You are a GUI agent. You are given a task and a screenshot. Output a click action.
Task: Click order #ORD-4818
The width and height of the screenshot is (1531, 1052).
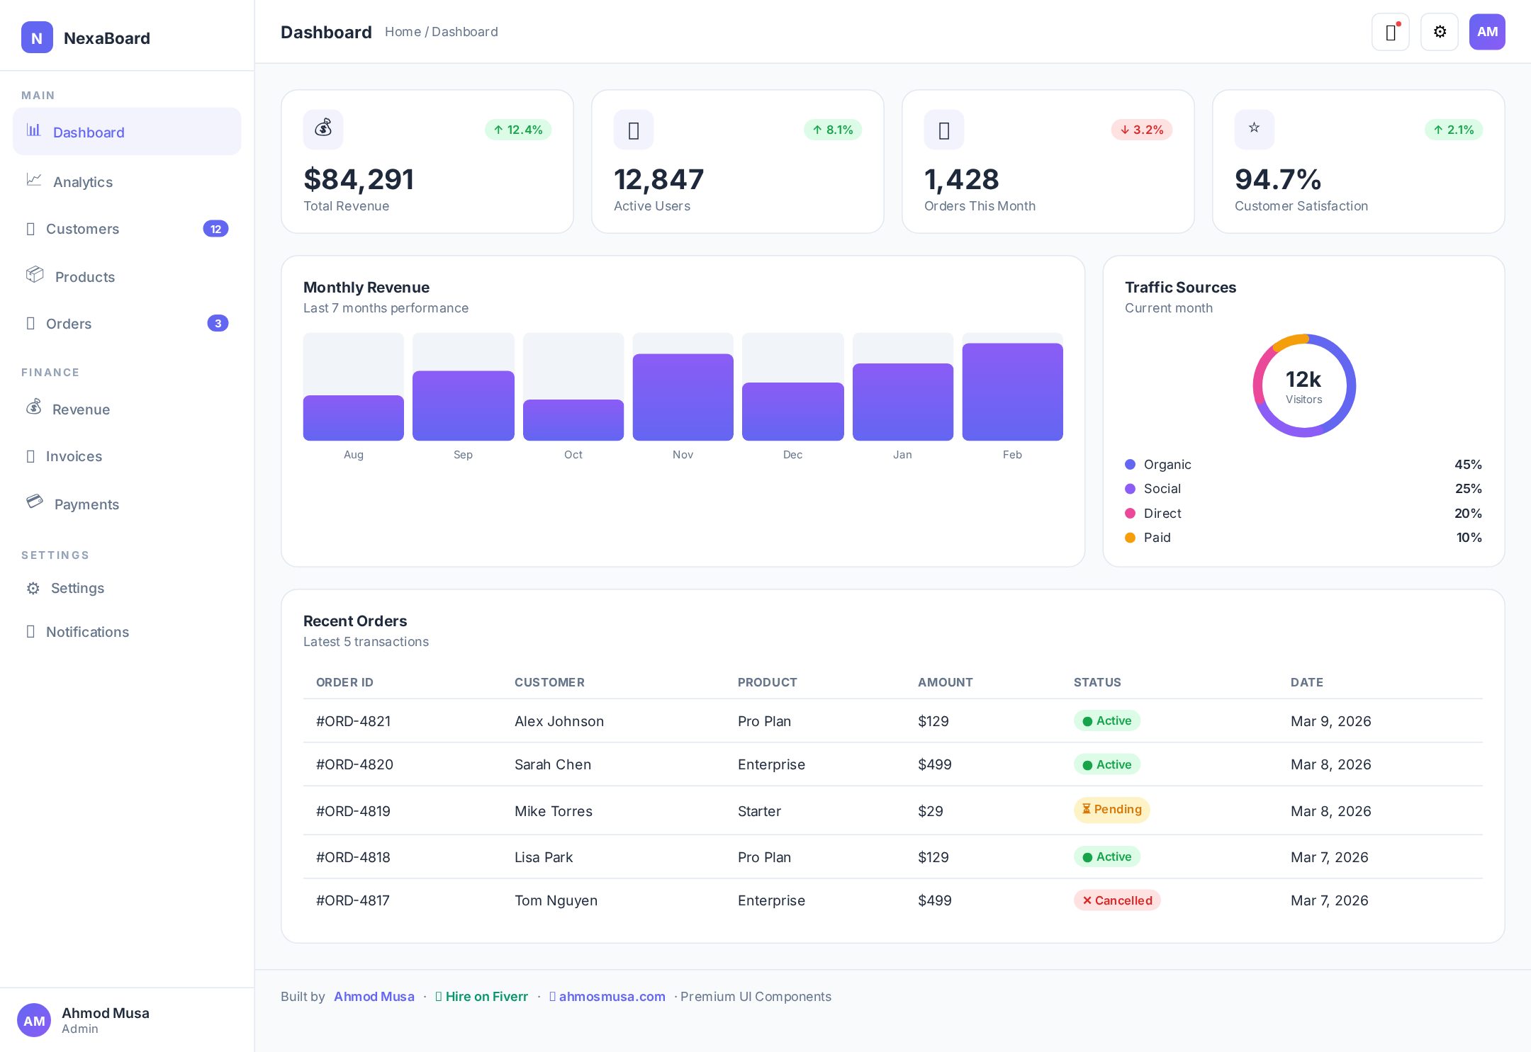(x=353, y=857)
